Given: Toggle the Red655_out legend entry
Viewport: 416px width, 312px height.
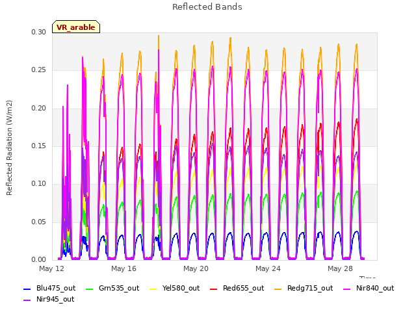Looking at the screenshot, I should (237, 289).
